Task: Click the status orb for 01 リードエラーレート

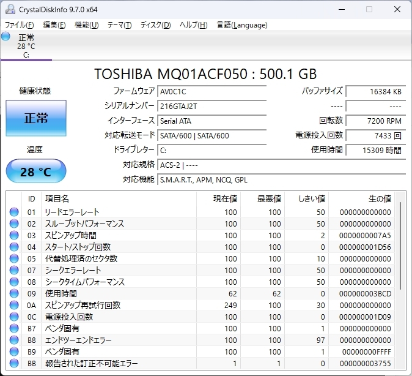Action: tap(14, 212)
